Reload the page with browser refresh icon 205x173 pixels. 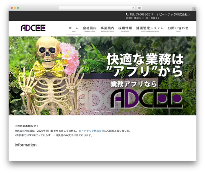pyautogui.click(x=133, y=8)
